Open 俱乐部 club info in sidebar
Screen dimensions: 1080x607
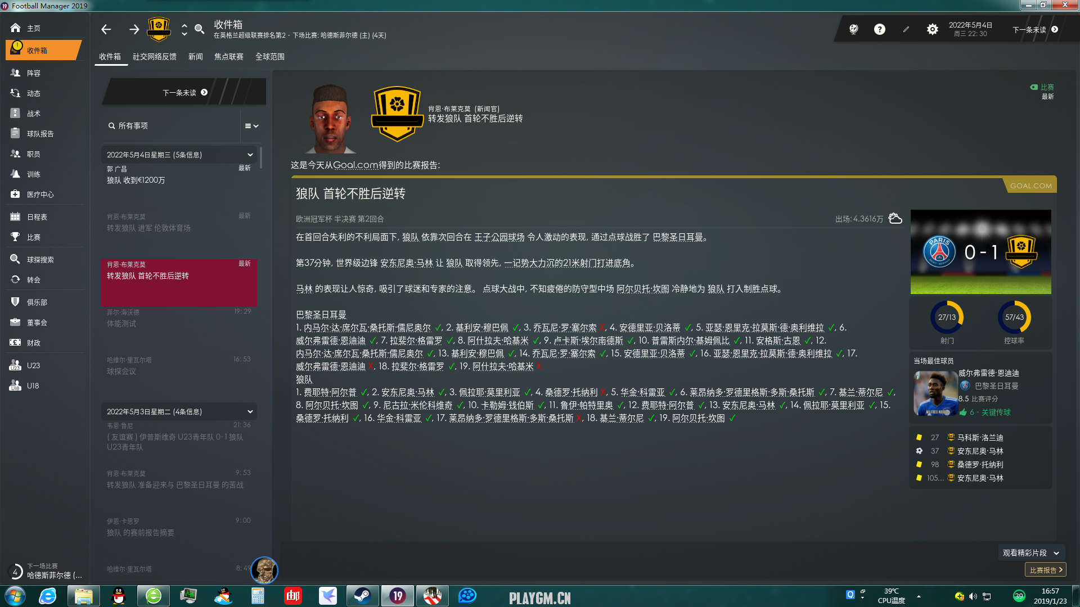pos(45,302)
